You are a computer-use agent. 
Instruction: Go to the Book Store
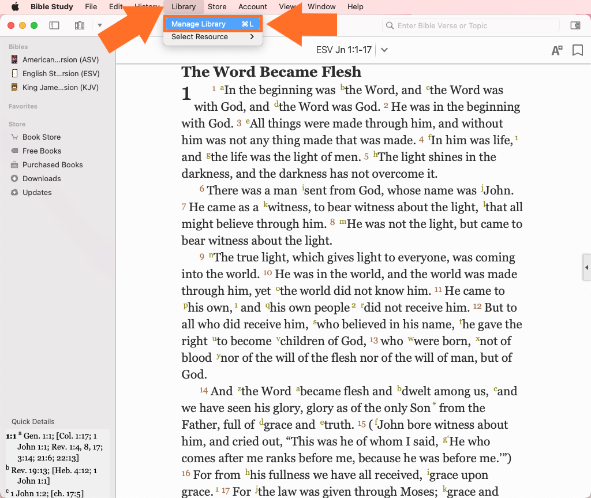click(41, 137)
